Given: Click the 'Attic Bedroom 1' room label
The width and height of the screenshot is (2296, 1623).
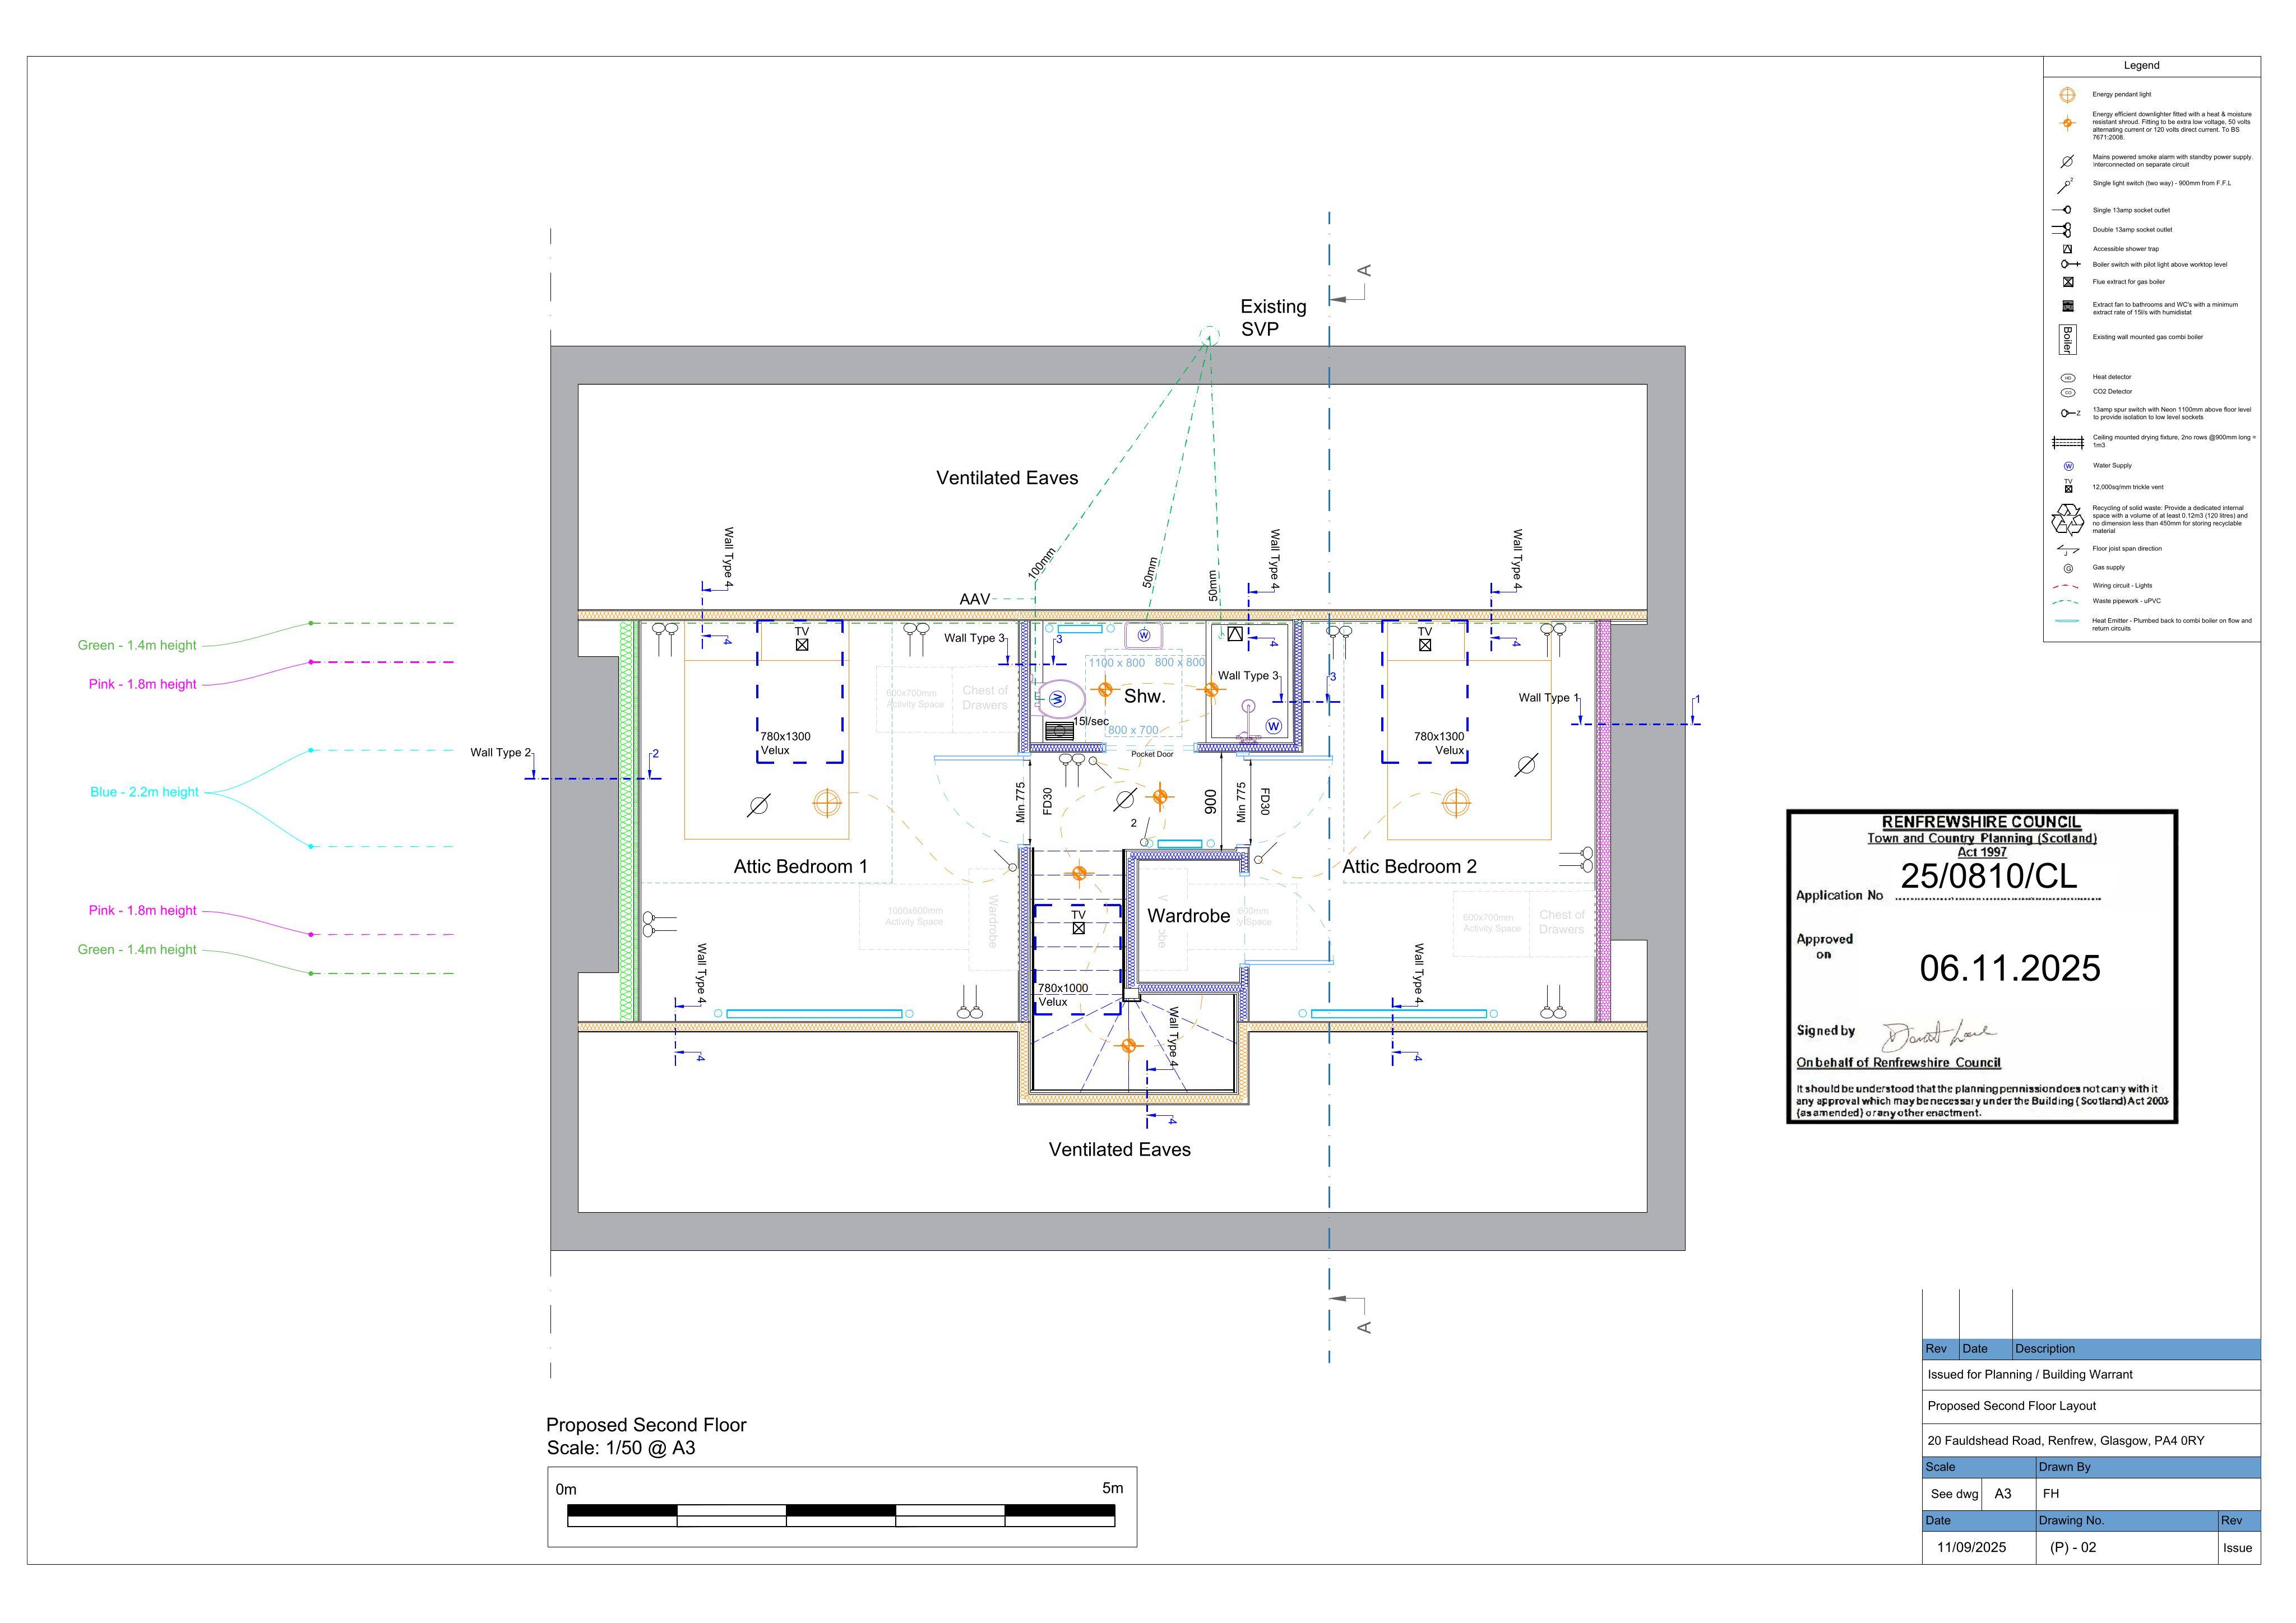Looking at the screenshot, I should pos(800,867).
